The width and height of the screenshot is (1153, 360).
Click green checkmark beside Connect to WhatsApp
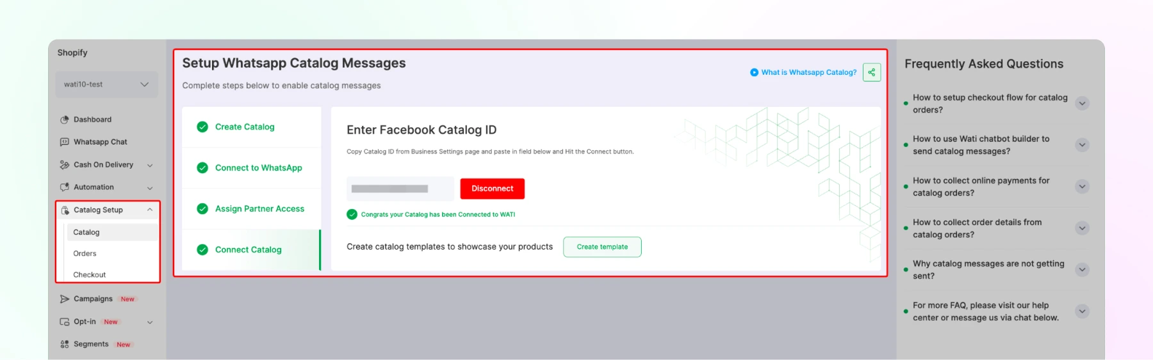tap(202, 168)
